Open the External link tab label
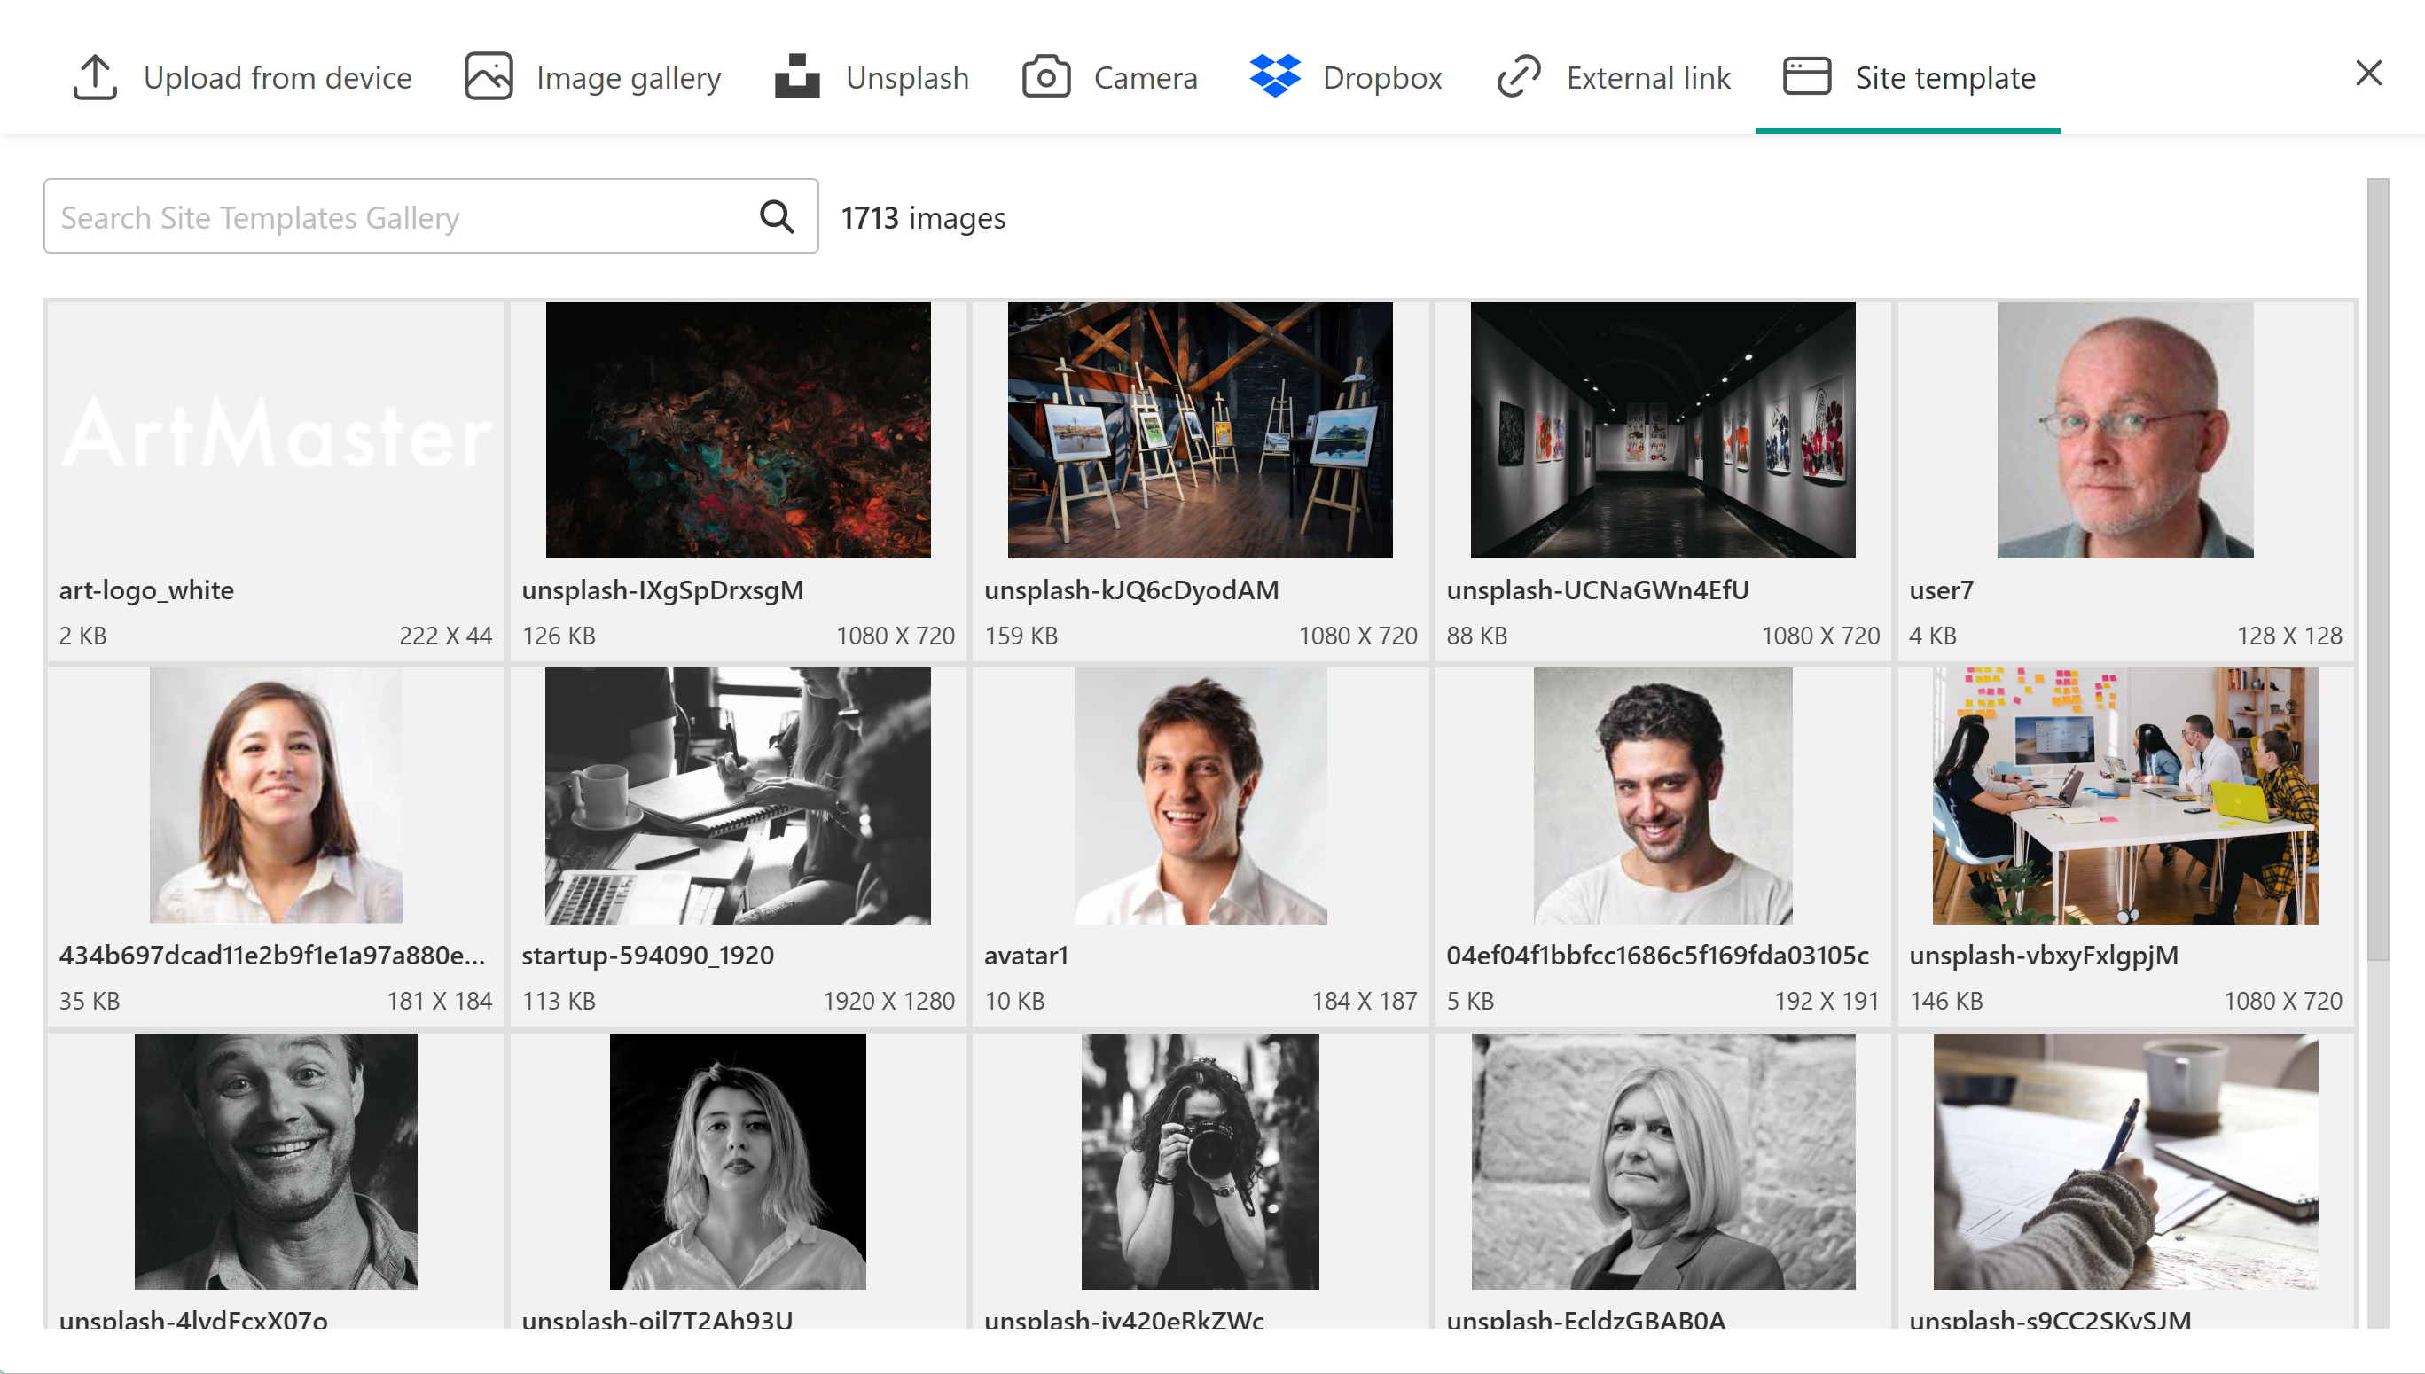The image size is (2425, 1374). click(1647, 77)
